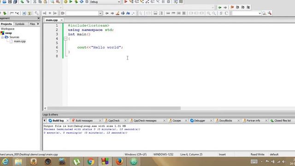This screenshot has width=295, height=166.
Task: Click the Cut scissors icon
Action: pos(35,2)
